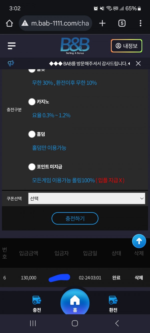Screen dimensions: 150x333
Task: Open a new browser tab with plus icon
Action: click(x=102, y=23)
